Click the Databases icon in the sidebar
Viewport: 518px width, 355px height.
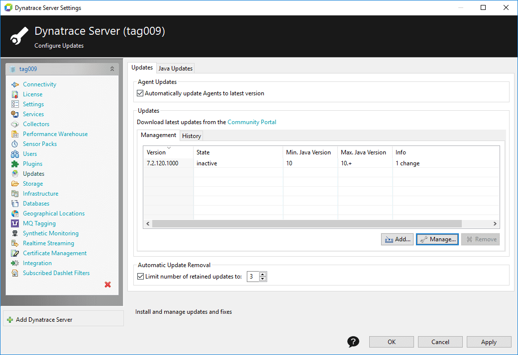(15, 204)
